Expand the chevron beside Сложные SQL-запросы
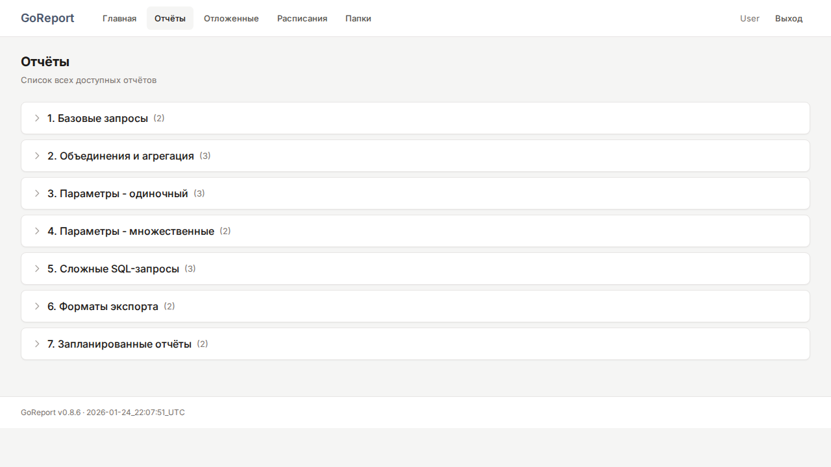Viewport: 831px width, 467px height. 37,269
